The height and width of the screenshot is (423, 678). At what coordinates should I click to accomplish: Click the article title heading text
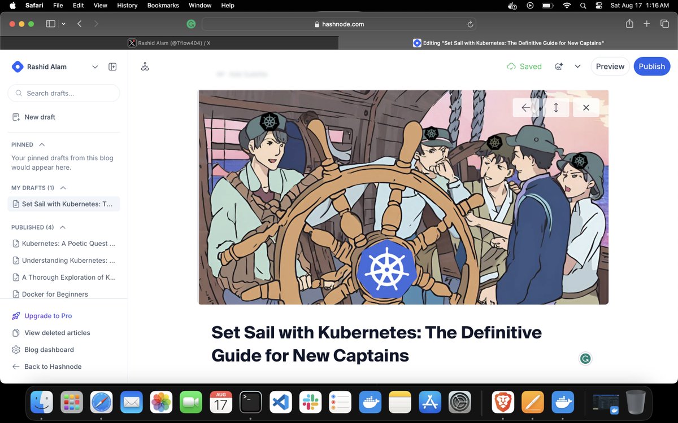376,344
